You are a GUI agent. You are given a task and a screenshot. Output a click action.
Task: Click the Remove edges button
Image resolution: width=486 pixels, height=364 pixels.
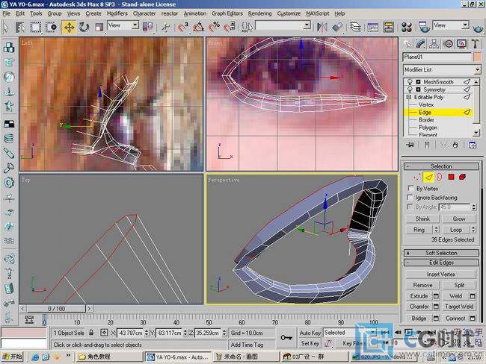coord(422,285)
